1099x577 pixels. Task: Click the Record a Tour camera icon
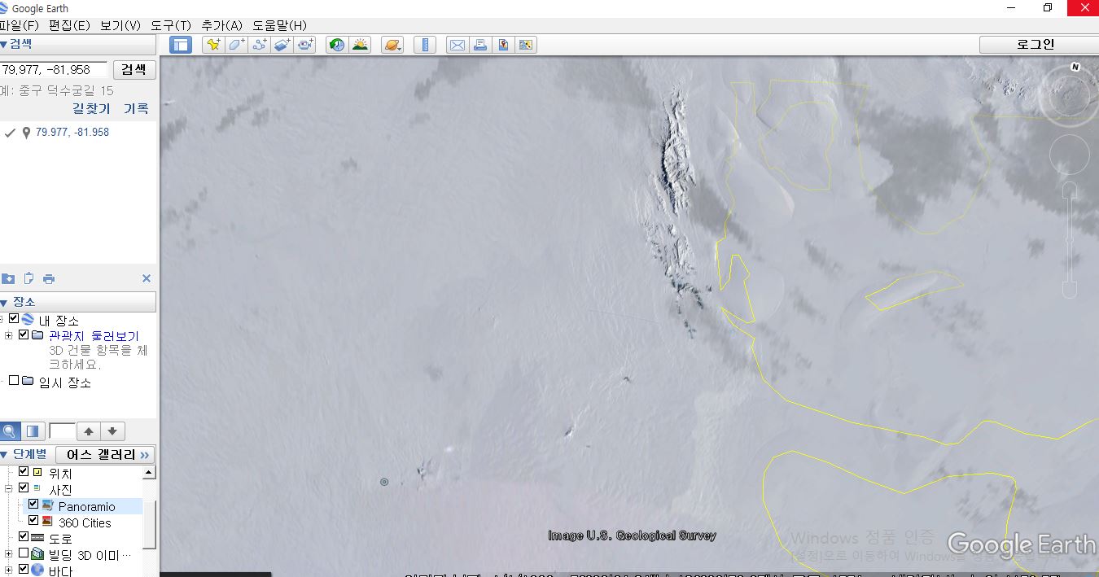[x=305, y=45]
